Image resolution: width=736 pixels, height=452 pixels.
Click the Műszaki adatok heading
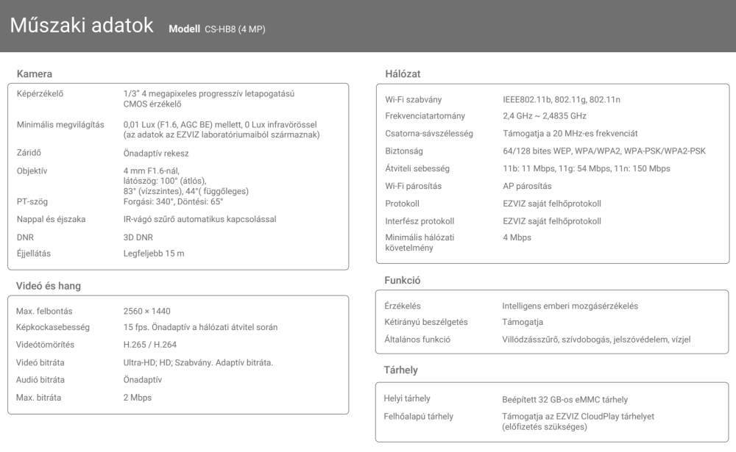point(82,25)
